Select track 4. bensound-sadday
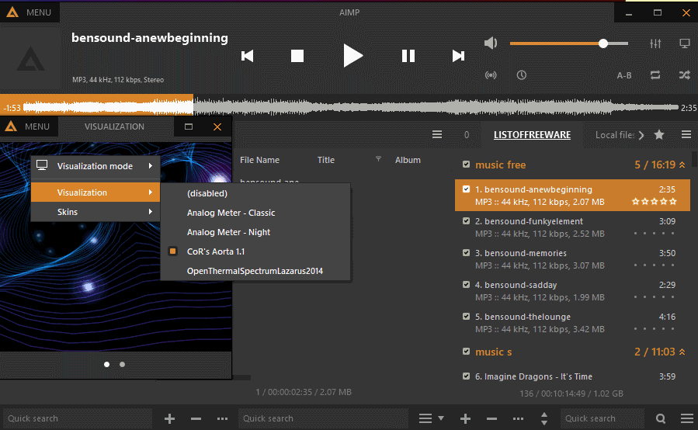This screenshot has height=430, width=698. pos(572,290)
